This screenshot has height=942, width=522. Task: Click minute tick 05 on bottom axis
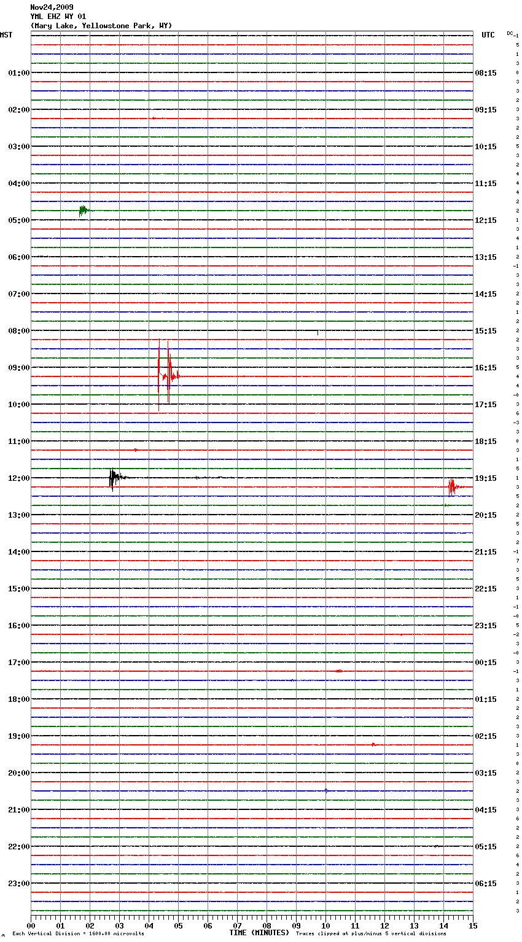[178, 925]
